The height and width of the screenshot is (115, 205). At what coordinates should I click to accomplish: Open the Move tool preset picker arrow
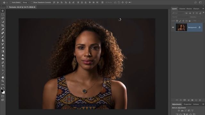coord(7,3)
